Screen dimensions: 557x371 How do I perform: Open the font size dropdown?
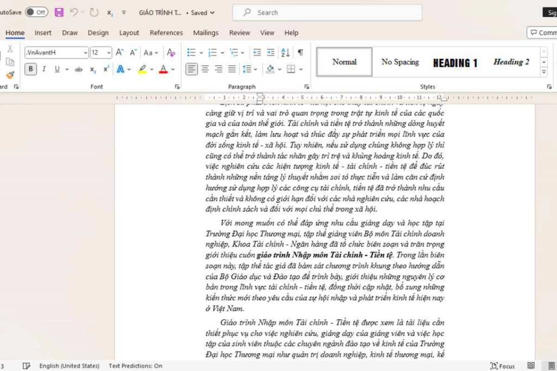pos(109,52)
